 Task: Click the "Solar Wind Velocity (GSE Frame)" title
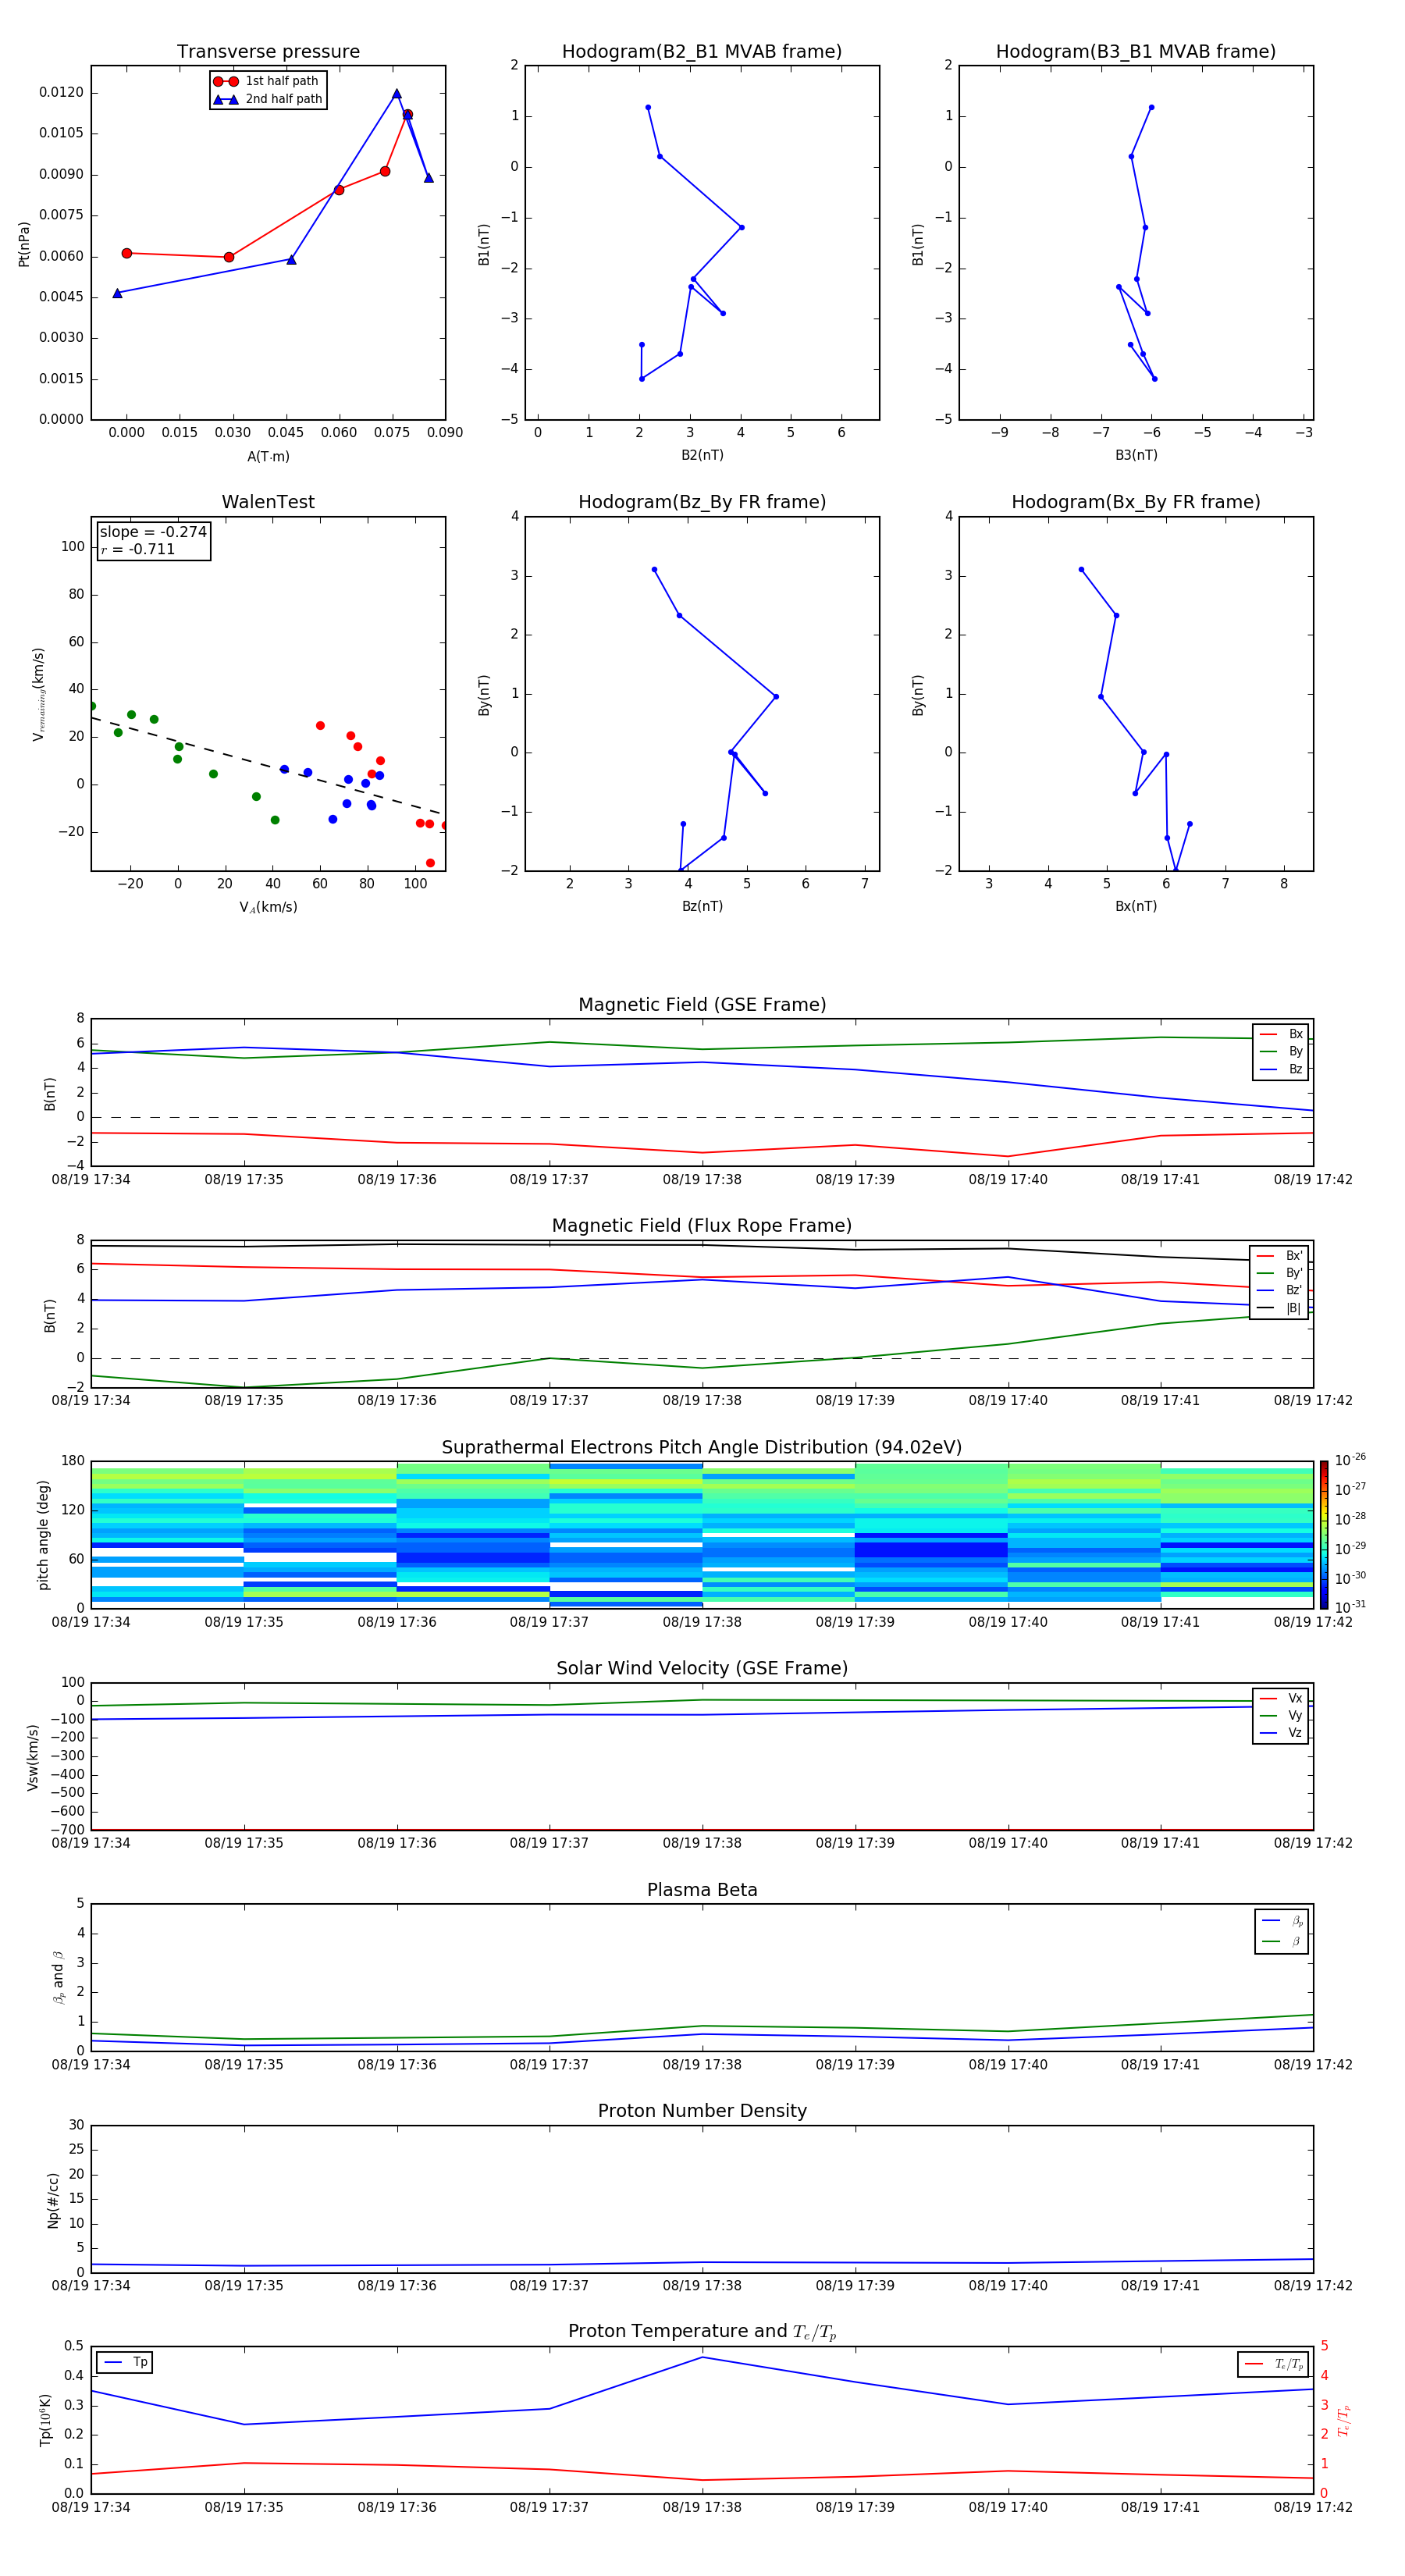coord(702,1669)
